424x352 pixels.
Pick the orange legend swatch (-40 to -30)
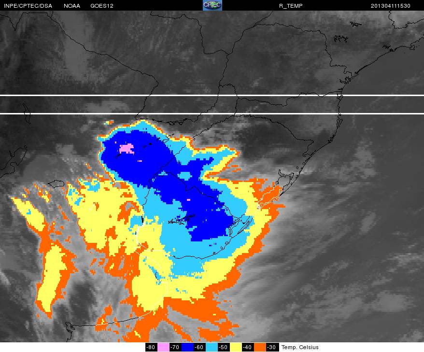(259, 347)
